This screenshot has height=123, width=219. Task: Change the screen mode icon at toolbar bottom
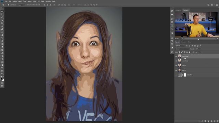(2, 86)
